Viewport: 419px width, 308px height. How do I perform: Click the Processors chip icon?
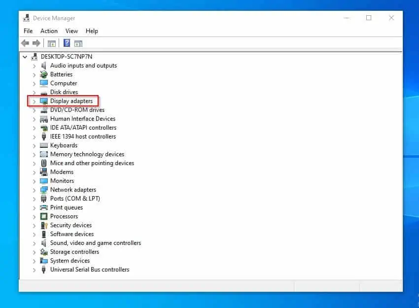(x=44, y=216)
